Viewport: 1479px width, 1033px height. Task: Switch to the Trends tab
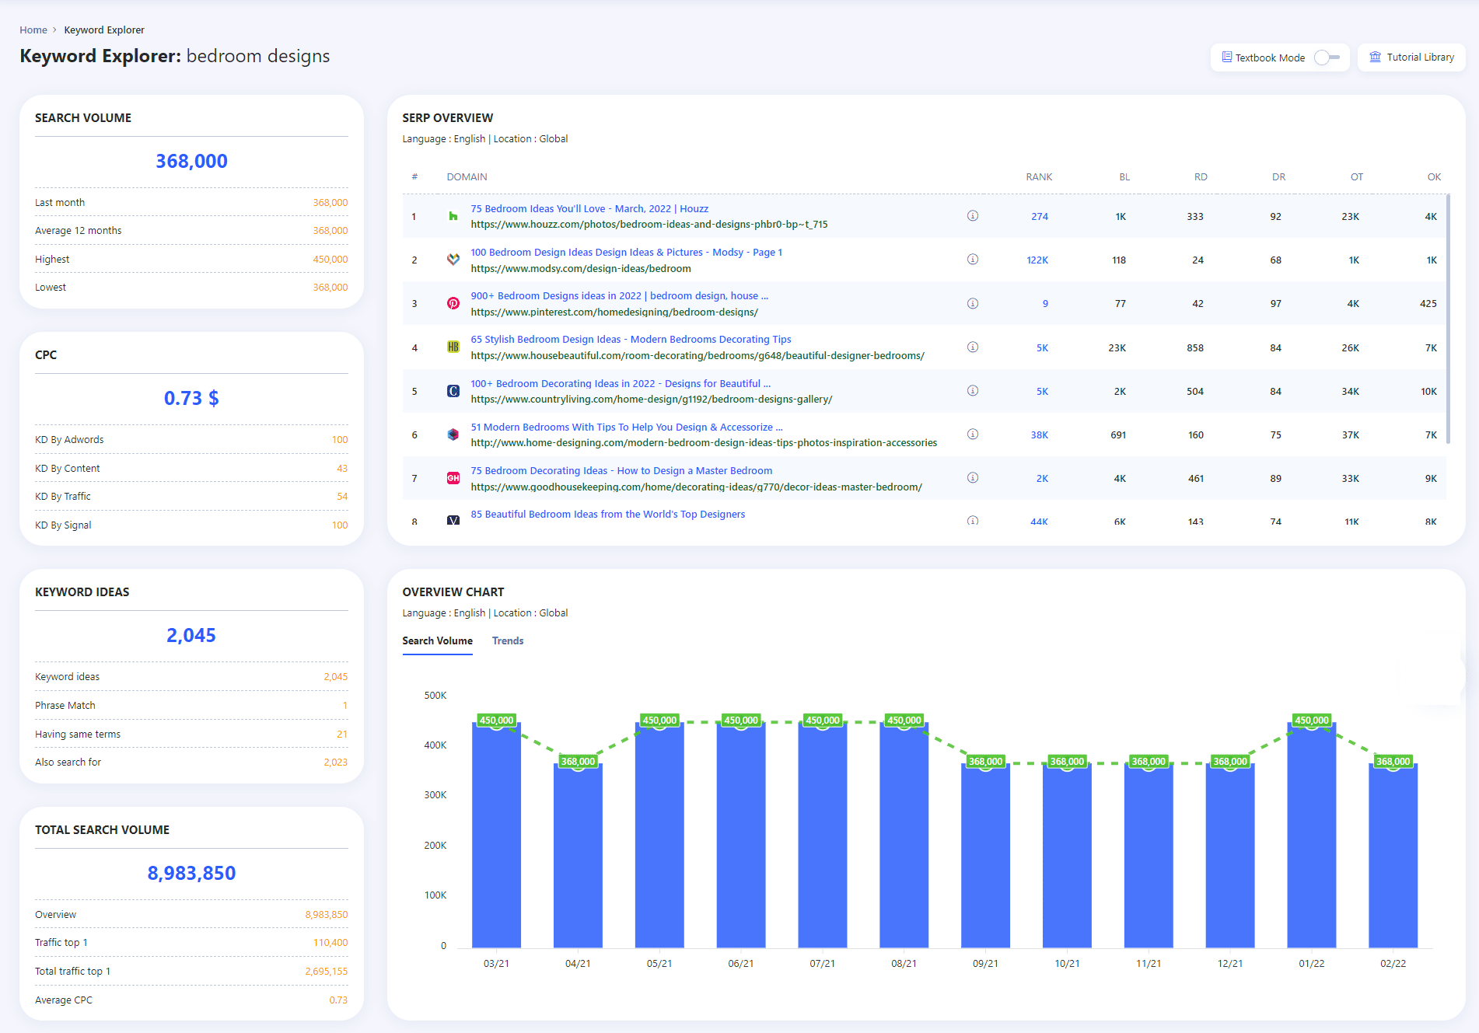[x=508, y=641]
